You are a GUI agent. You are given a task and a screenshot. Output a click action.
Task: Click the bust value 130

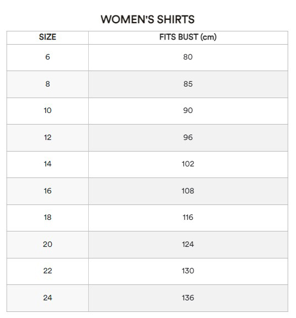pos(188,271)
